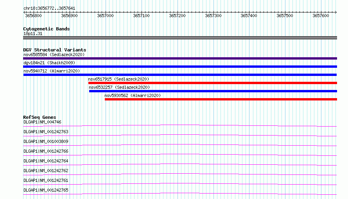Open gene label DLGAP1|NM_001242764

coord(46,161)
